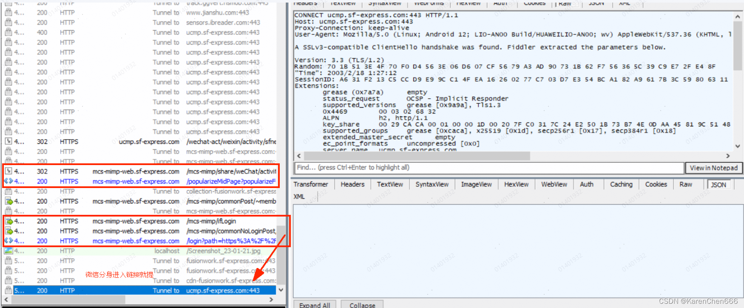
Task: Click redirect icon of /wechat-act/weixin/activity row
Action: click(x=8, y=141)
